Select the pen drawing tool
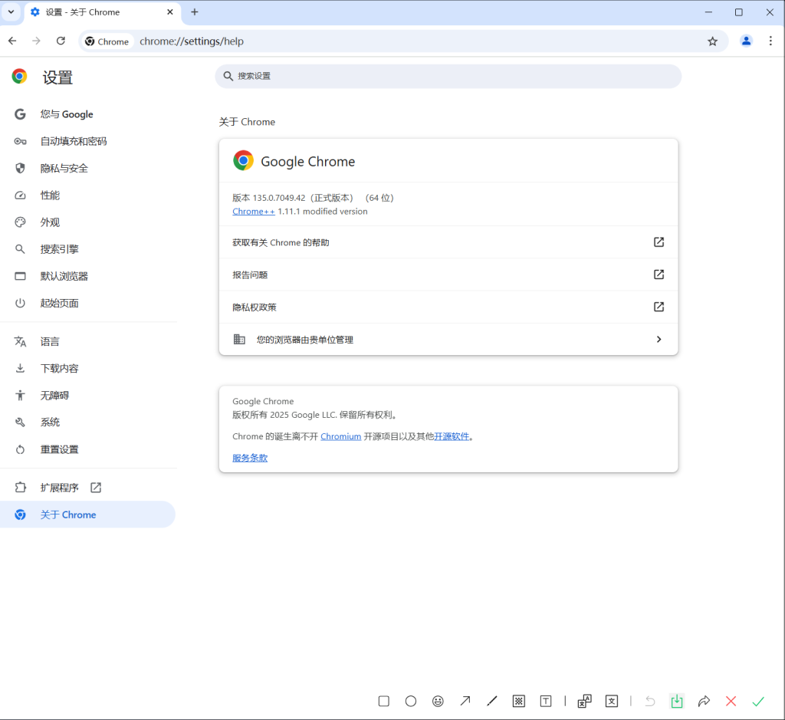785x720 pixels. click(492, 701)
